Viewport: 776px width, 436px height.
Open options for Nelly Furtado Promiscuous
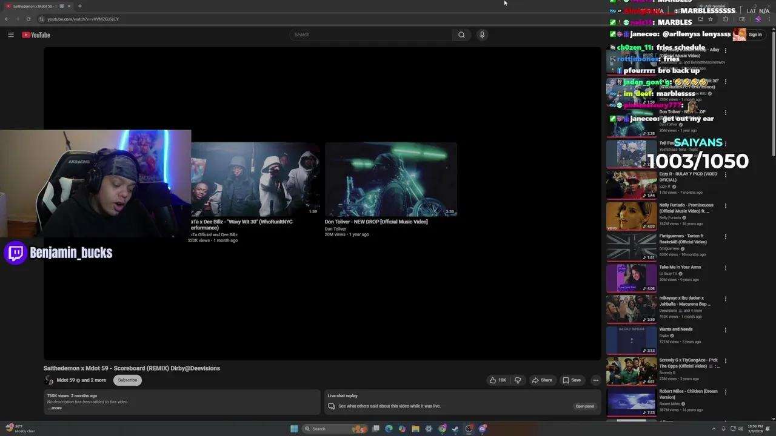[x=725, y=205]
